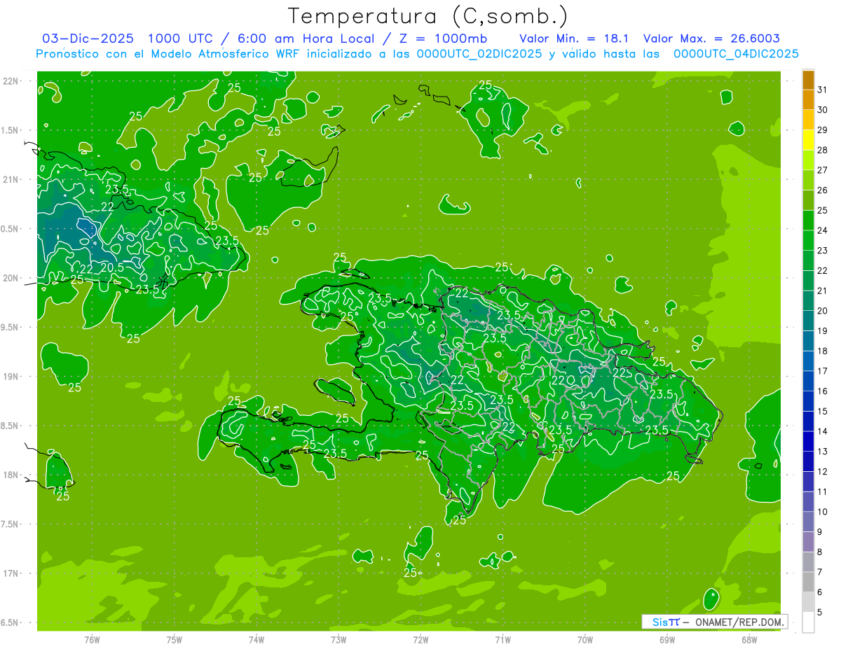Viewport: 841px width, 649px height.
Task: Click the "68W" longitude axis label
Action: pos(749,639)
